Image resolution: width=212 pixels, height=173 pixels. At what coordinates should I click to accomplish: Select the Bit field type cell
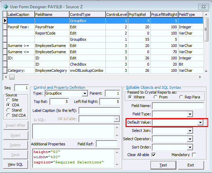point(191,64)
